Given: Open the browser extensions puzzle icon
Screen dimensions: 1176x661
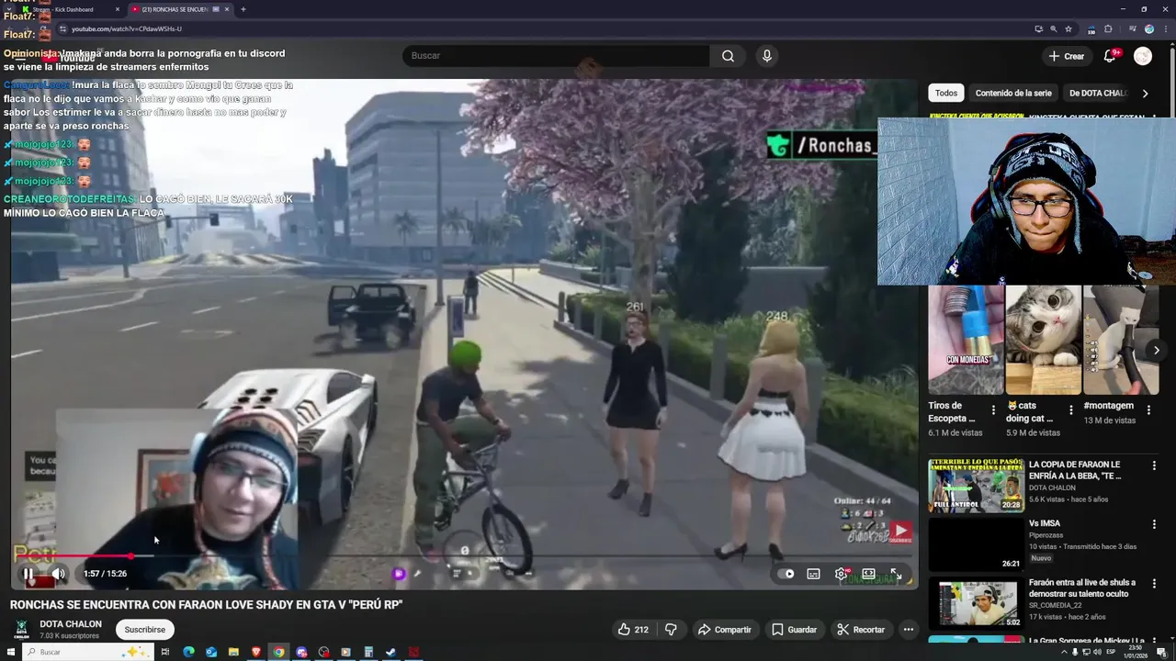Looking at the screenshot, I should coord(1108,29).
